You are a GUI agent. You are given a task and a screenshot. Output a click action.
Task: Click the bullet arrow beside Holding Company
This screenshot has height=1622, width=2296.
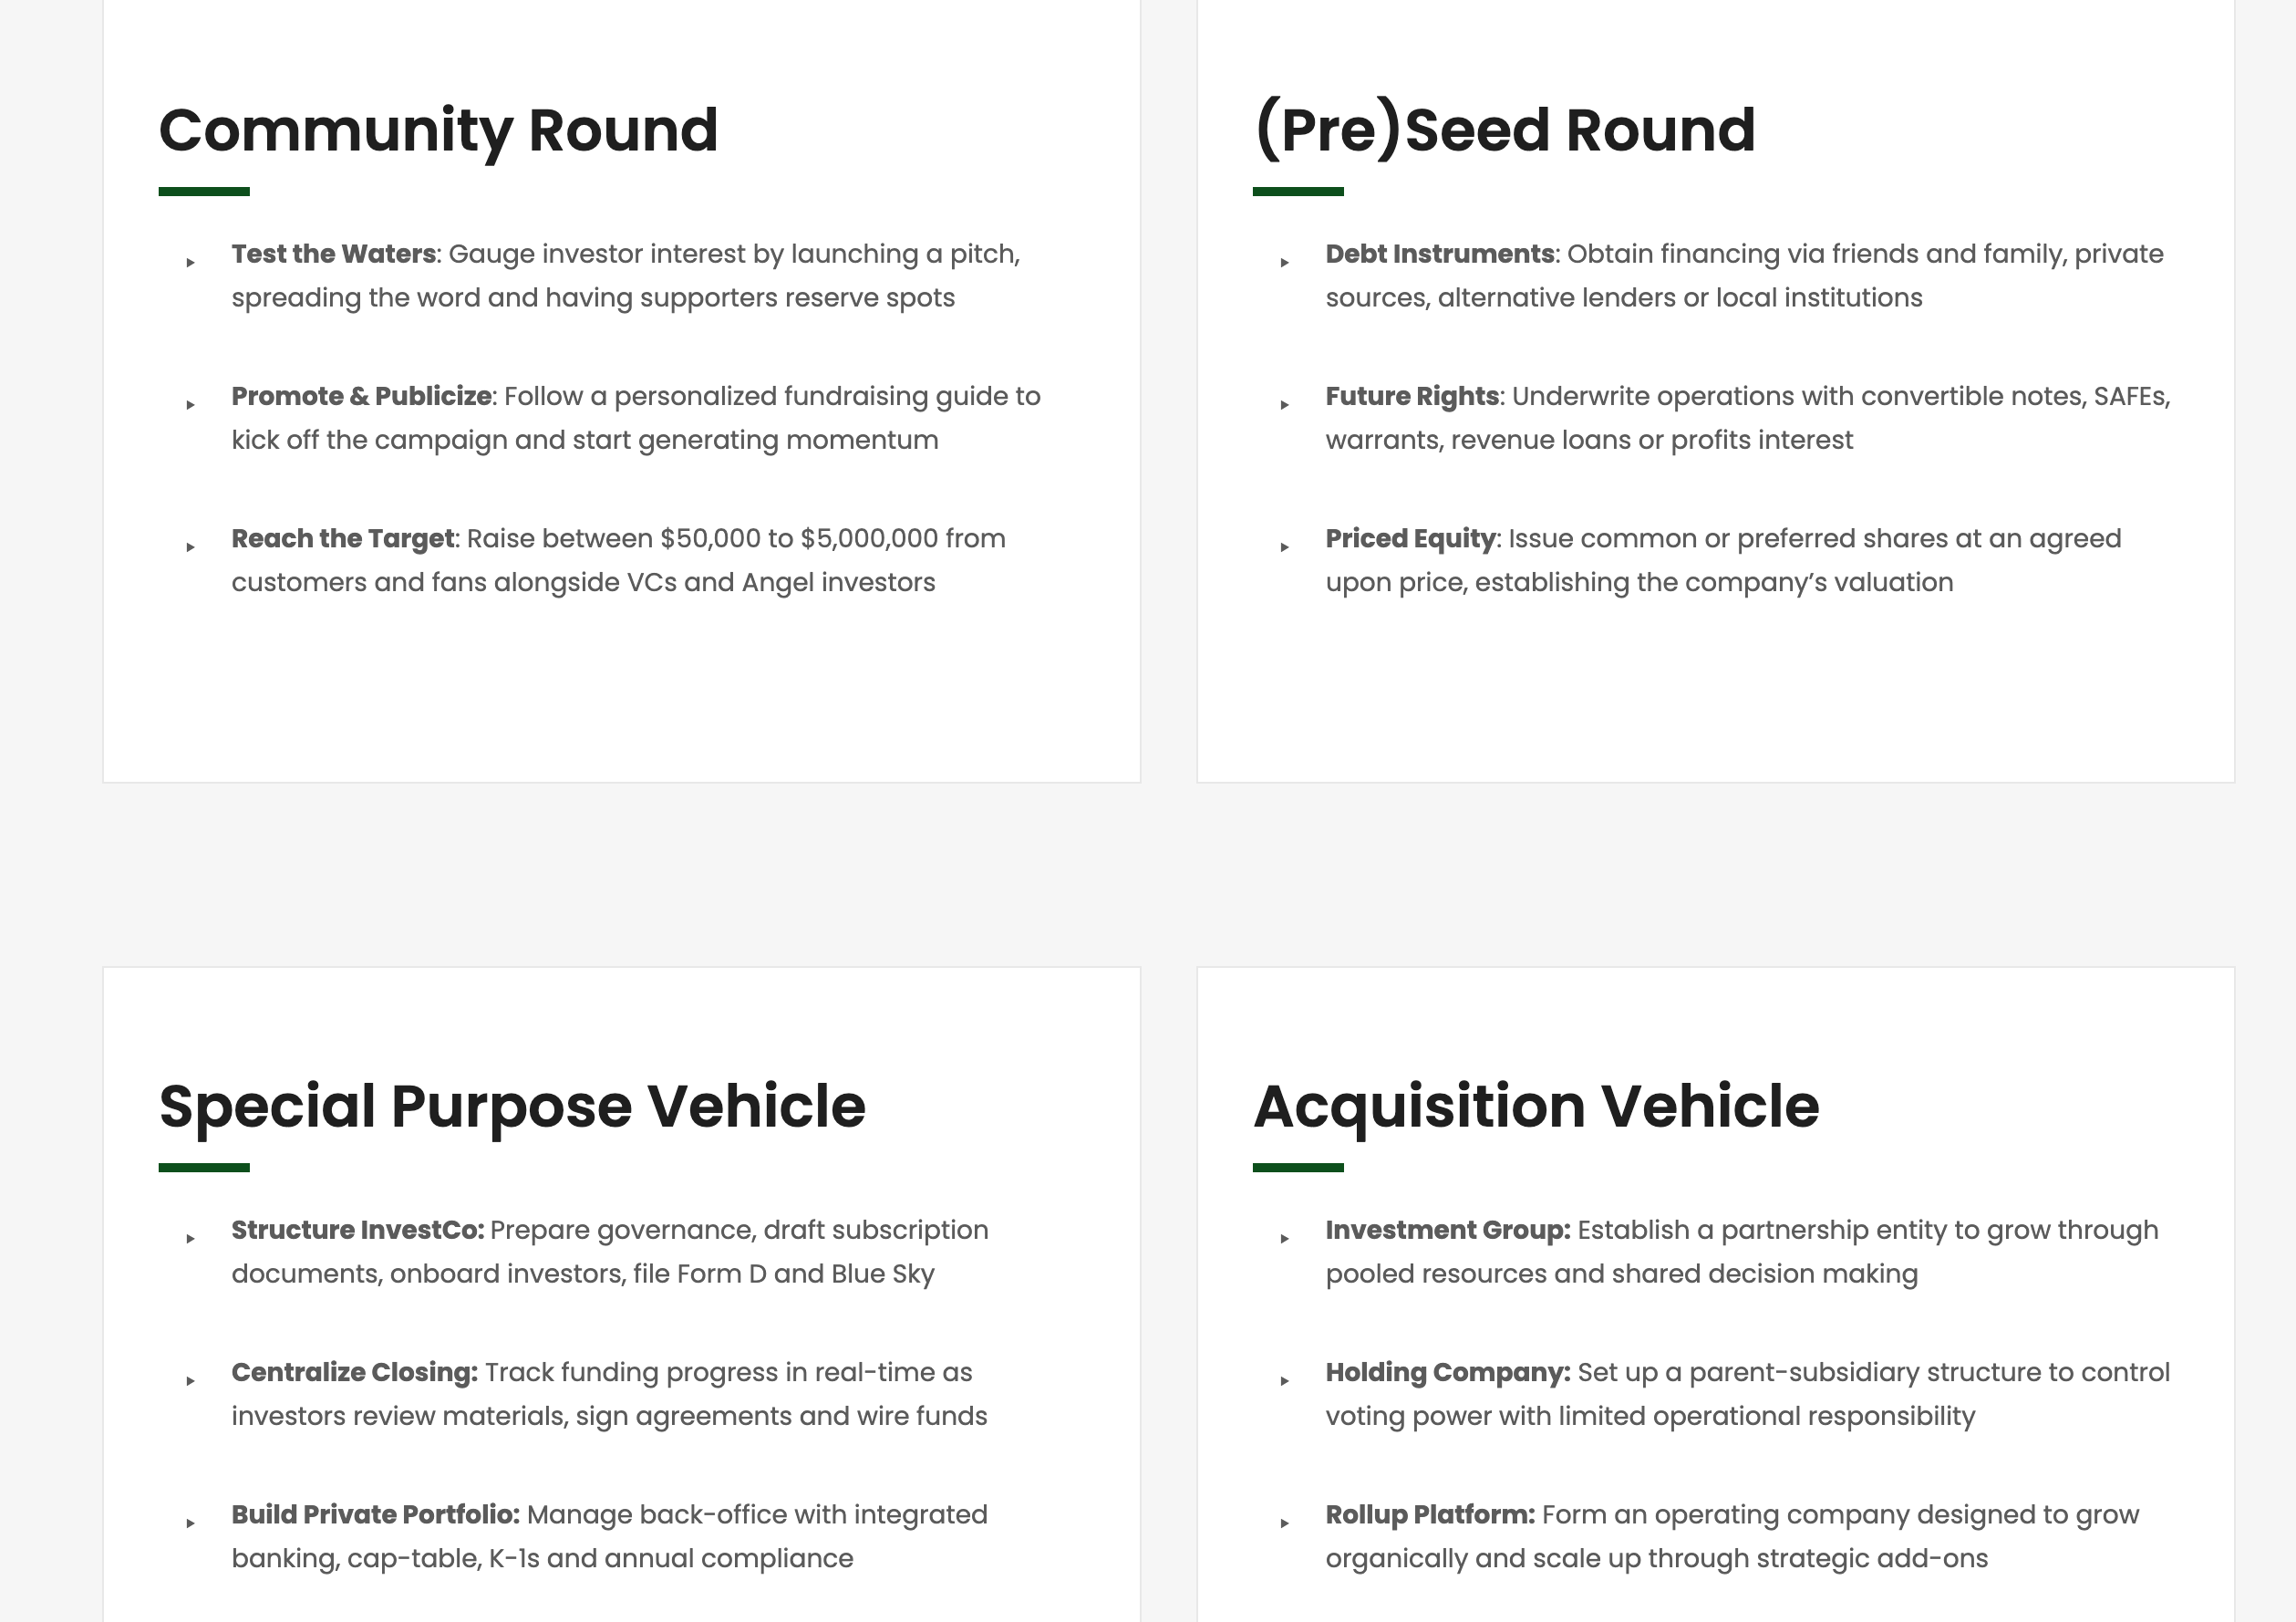coord(1284,1381)
